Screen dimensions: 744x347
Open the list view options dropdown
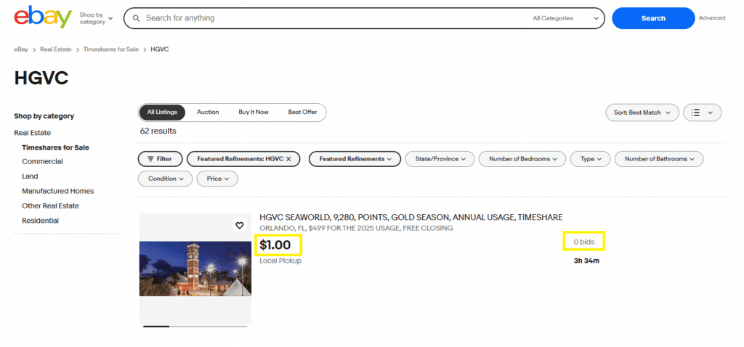click(x=703, y=113)
